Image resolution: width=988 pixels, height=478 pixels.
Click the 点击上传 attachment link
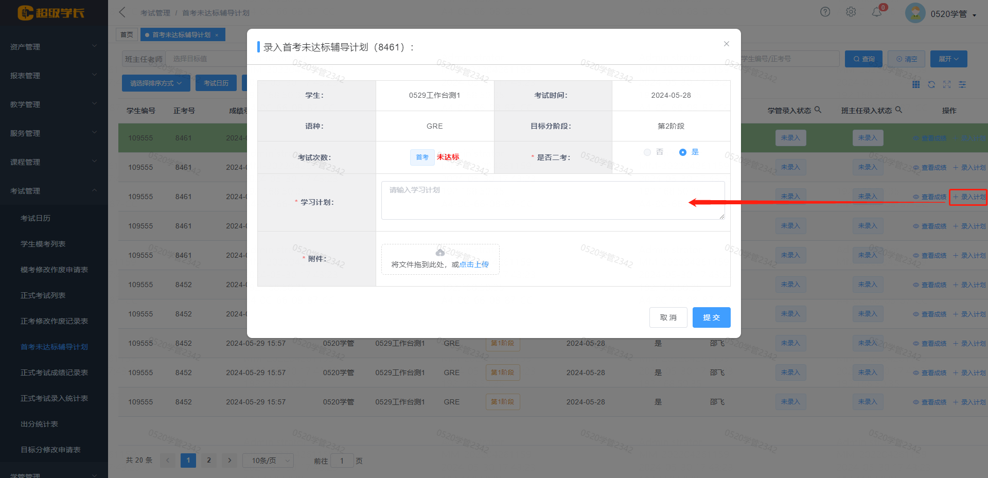point(474,264)
